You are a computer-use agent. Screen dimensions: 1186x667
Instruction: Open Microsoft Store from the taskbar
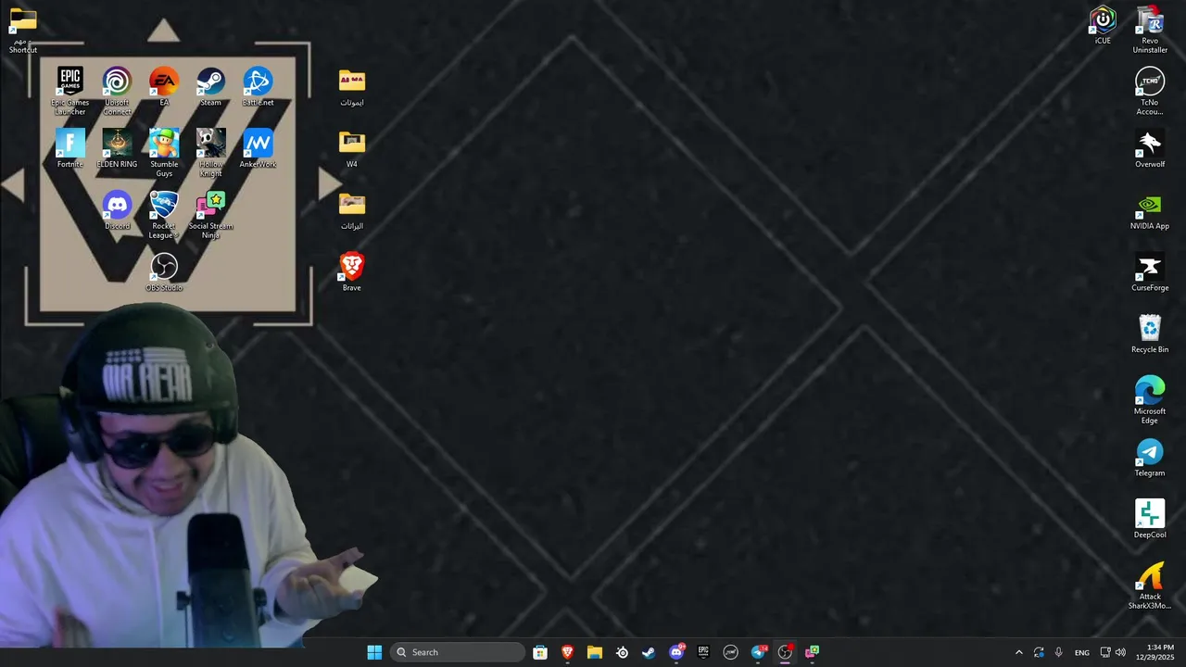click(540, 652)
